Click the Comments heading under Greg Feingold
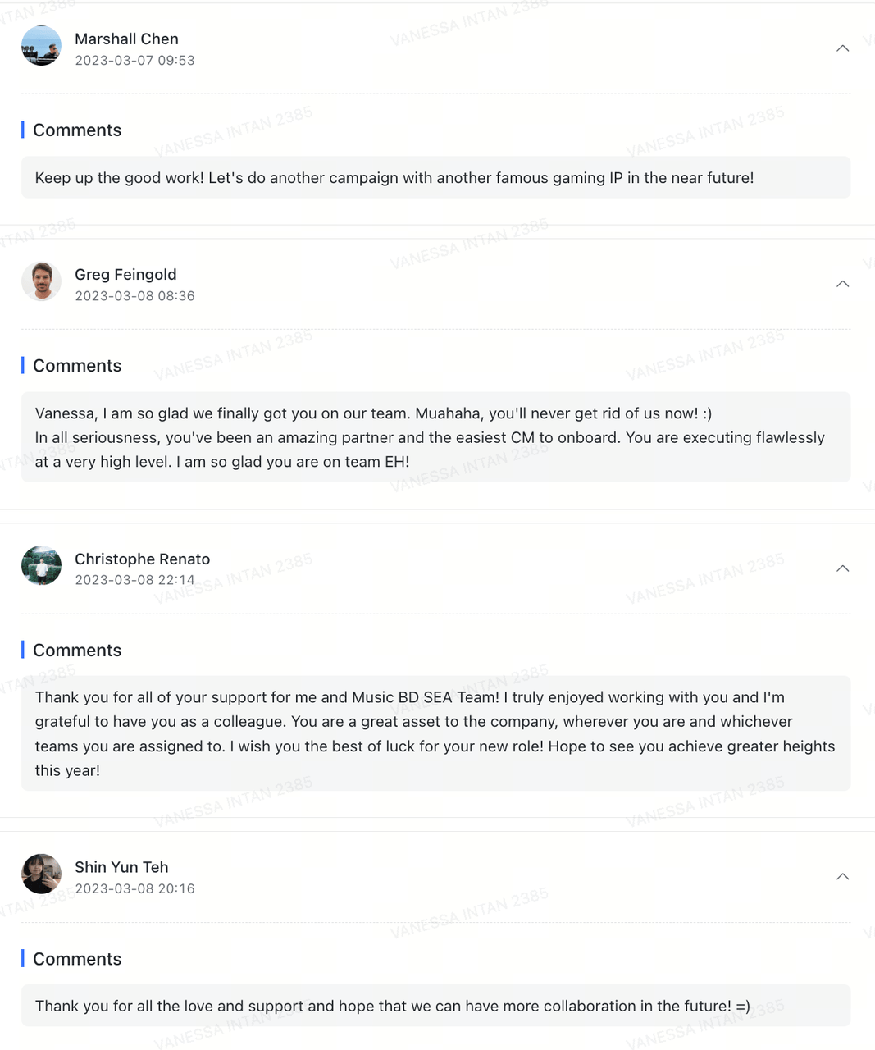875x1050 pixels. click(77, 365)
